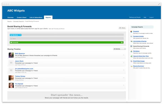Click the Bounce Summary icon

pyautogui.click(x=131, y=66)
